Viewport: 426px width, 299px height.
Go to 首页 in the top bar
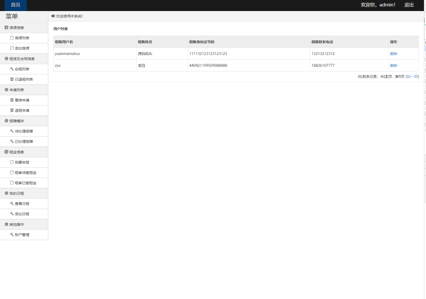16,5
